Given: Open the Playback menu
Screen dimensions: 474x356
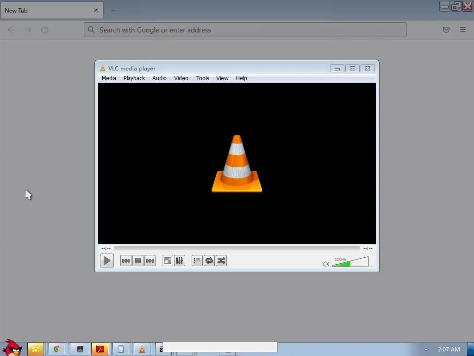Looking at the screenshot, I should coord(134,78).
